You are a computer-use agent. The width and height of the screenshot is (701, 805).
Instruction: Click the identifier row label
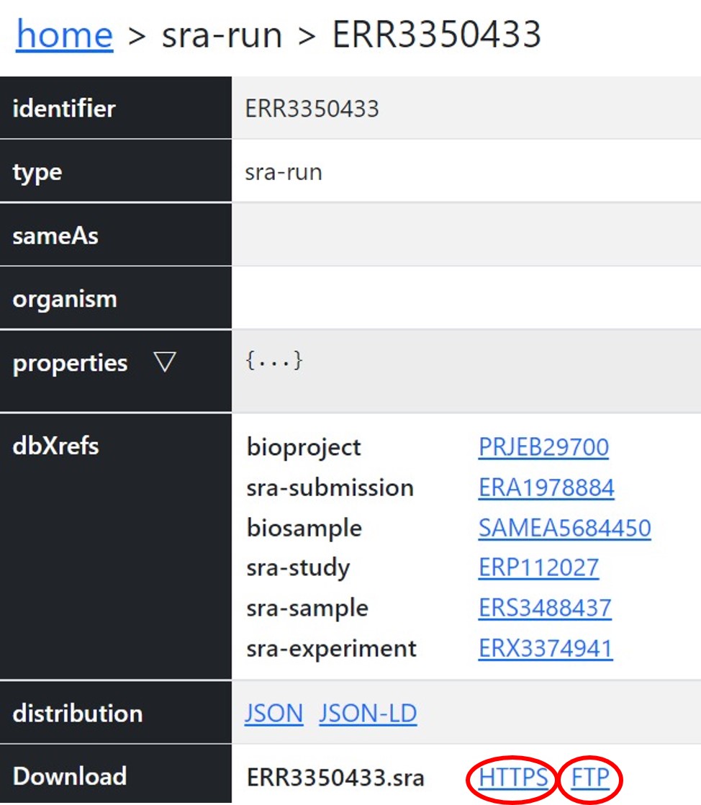tap(64, 109)
